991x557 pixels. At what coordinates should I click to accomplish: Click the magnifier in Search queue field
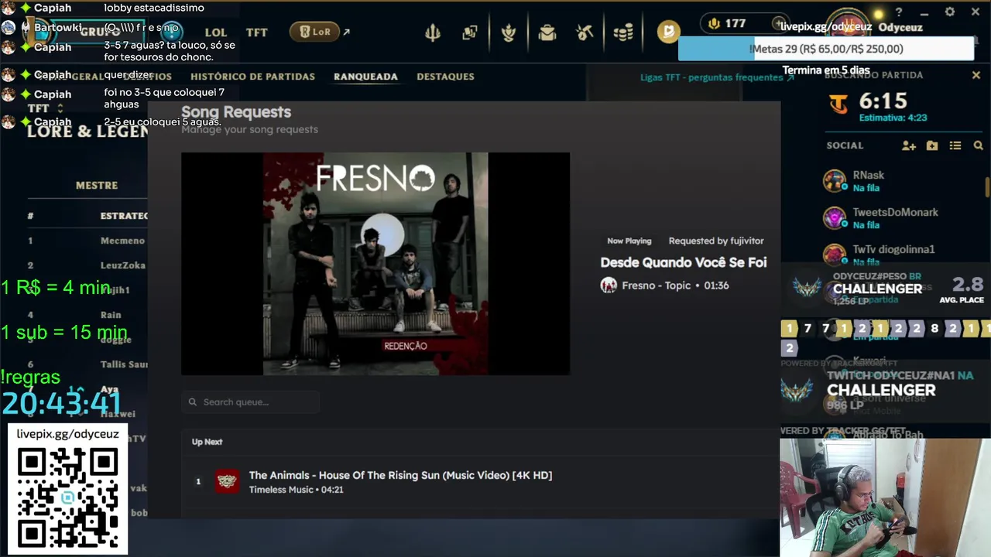pyautogui.click(x=193, y=402)
